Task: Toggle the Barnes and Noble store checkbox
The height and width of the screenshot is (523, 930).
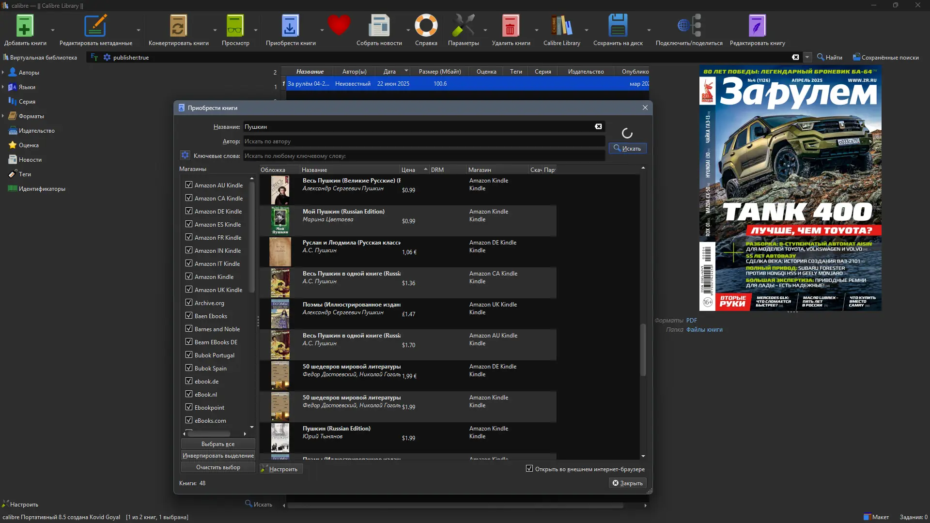Action: pyautogui.click(x=189, y=329)
